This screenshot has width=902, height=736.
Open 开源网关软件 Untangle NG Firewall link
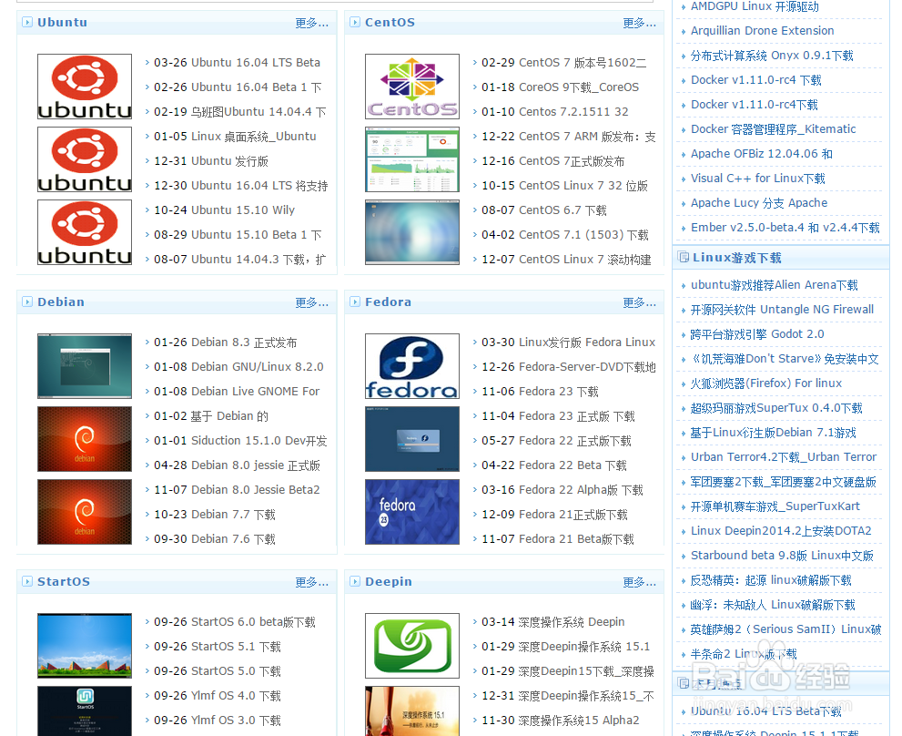[x=782, y=310]
